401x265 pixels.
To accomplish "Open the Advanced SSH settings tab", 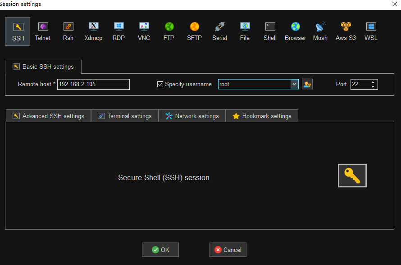I will click(48, 116).
